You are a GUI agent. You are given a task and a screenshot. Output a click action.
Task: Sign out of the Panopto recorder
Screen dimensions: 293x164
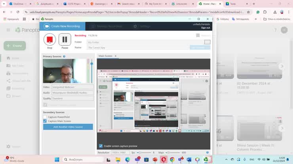click(205, 28)
